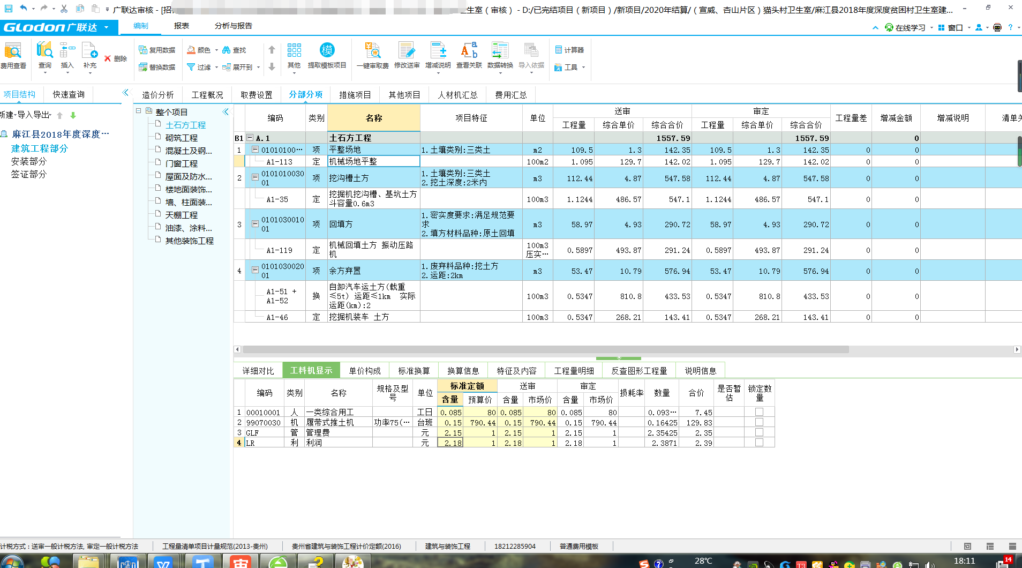Open the 单价构成 bottom tab
Viewport: 1022px width, 568px height.
365,371
